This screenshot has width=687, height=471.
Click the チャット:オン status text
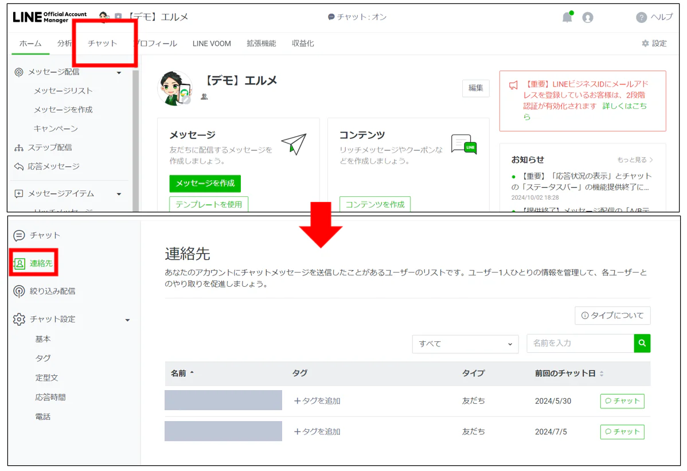362,17
